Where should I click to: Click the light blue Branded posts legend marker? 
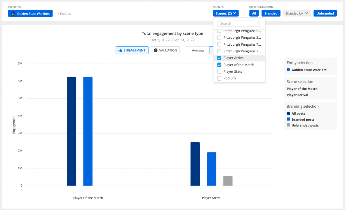click(x=289, y=119)
